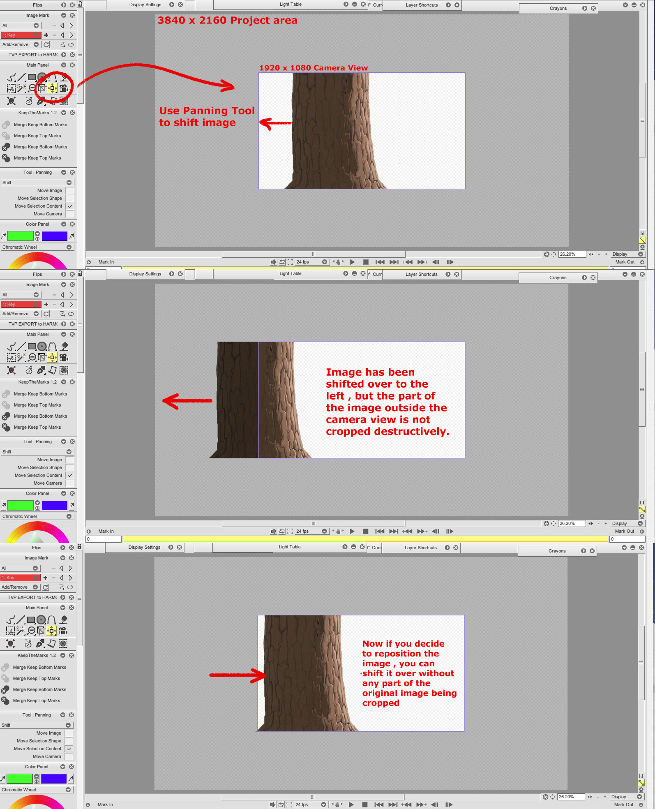
Task: Click the right eyedropper in middle Color Panel
Action: click(72, 505)
